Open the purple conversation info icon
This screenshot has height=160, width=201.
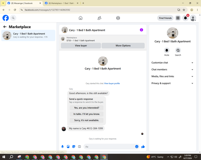click(142, 30)
